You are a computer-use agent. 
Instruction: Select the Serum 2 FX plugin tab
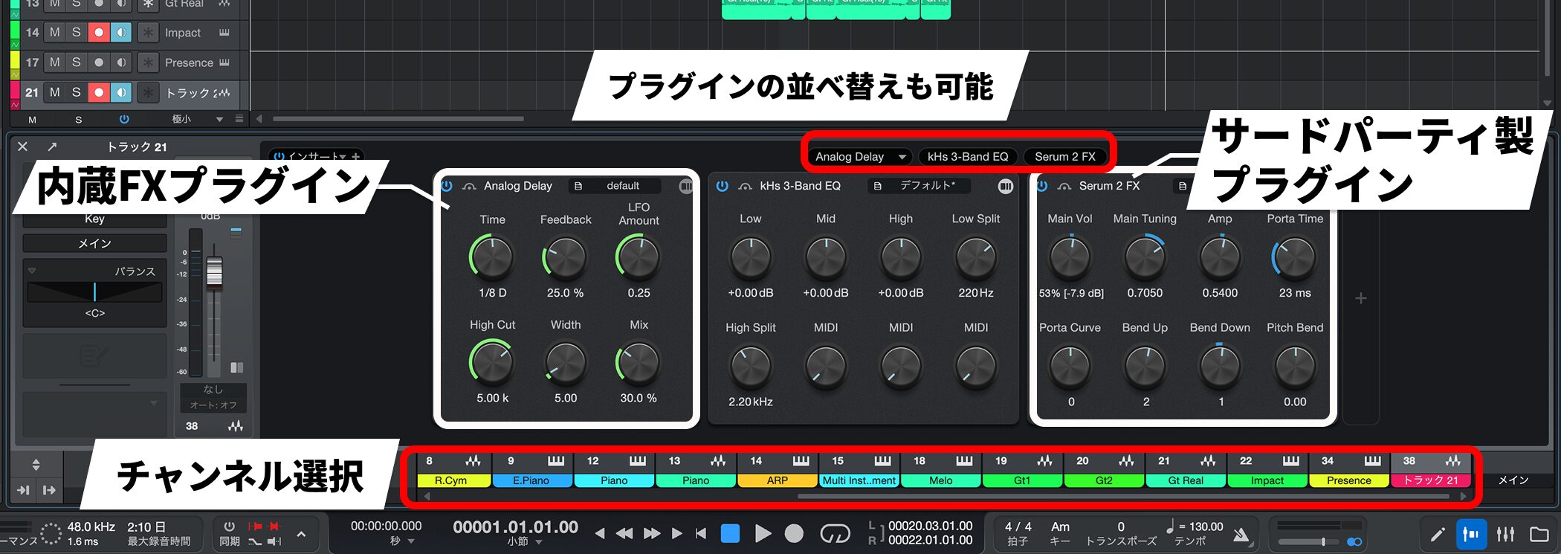(1064, 157)
